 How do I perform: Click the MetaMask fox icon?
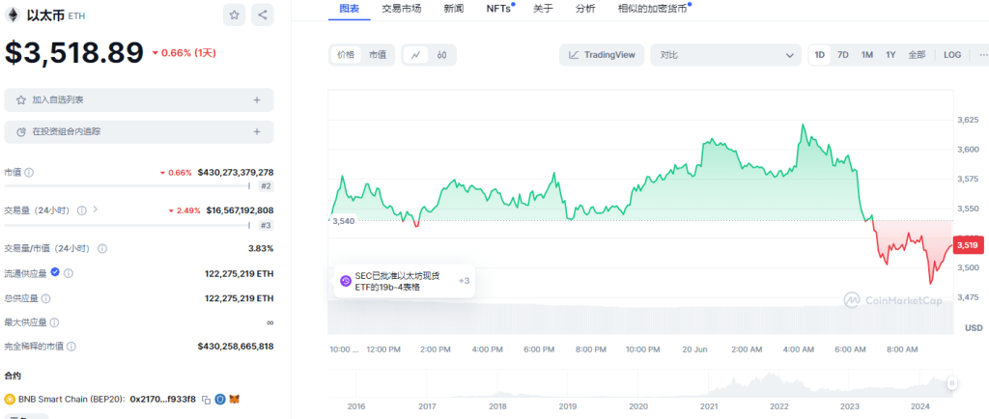click(233, 398)
